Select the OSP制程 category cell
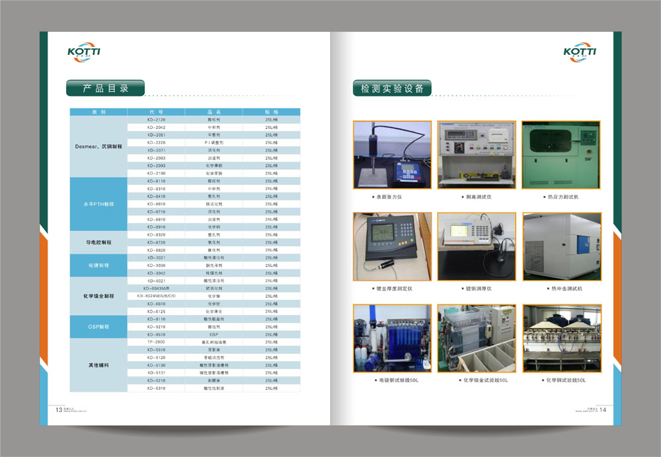The width and height of the screenshot is (661, 457). tap(98, 326)
